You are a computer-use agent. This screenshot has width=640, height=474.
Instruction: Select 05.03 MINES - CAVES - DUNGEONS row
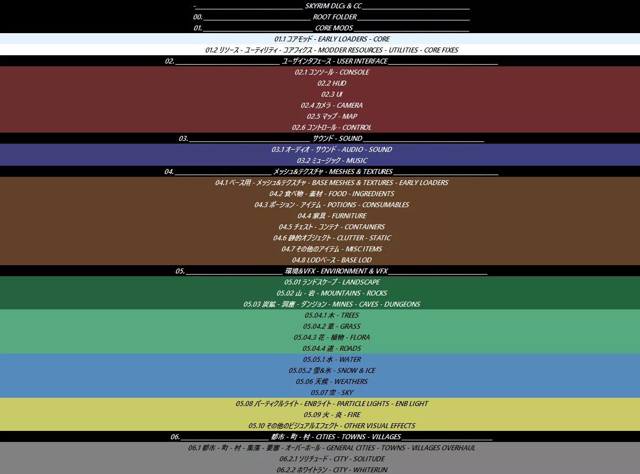pyautogui.click(x=320, y=304)
